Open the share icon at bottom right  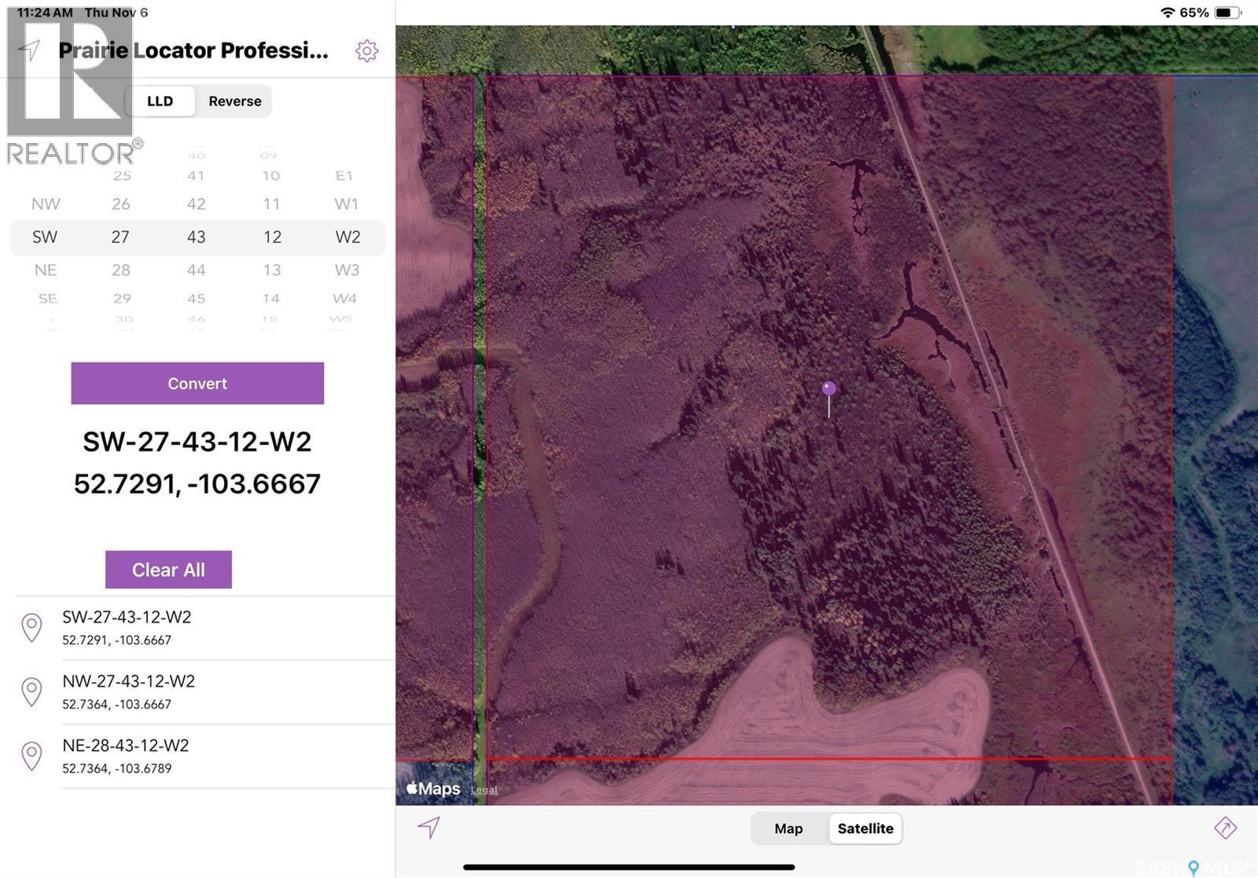[x=1227, y=828]
